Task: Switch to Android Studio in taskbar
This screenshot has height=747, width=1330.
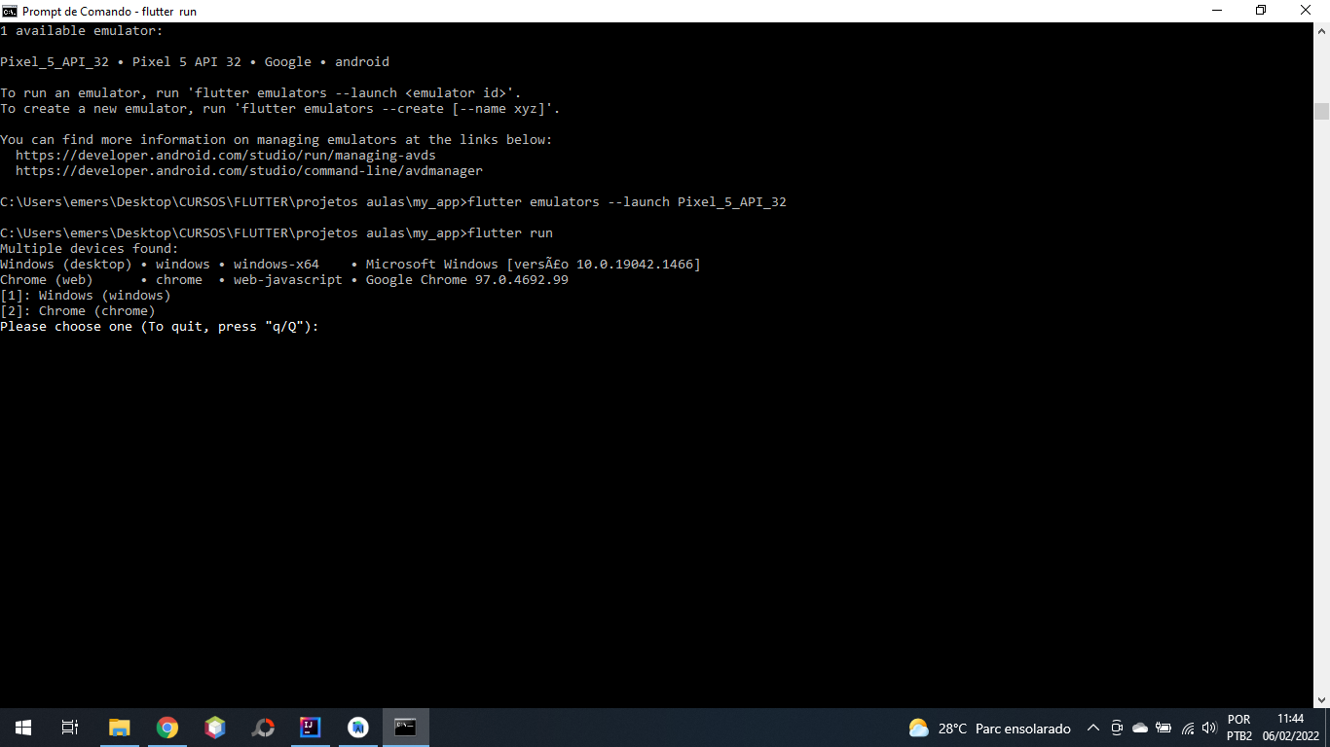Action: [357, 728]
